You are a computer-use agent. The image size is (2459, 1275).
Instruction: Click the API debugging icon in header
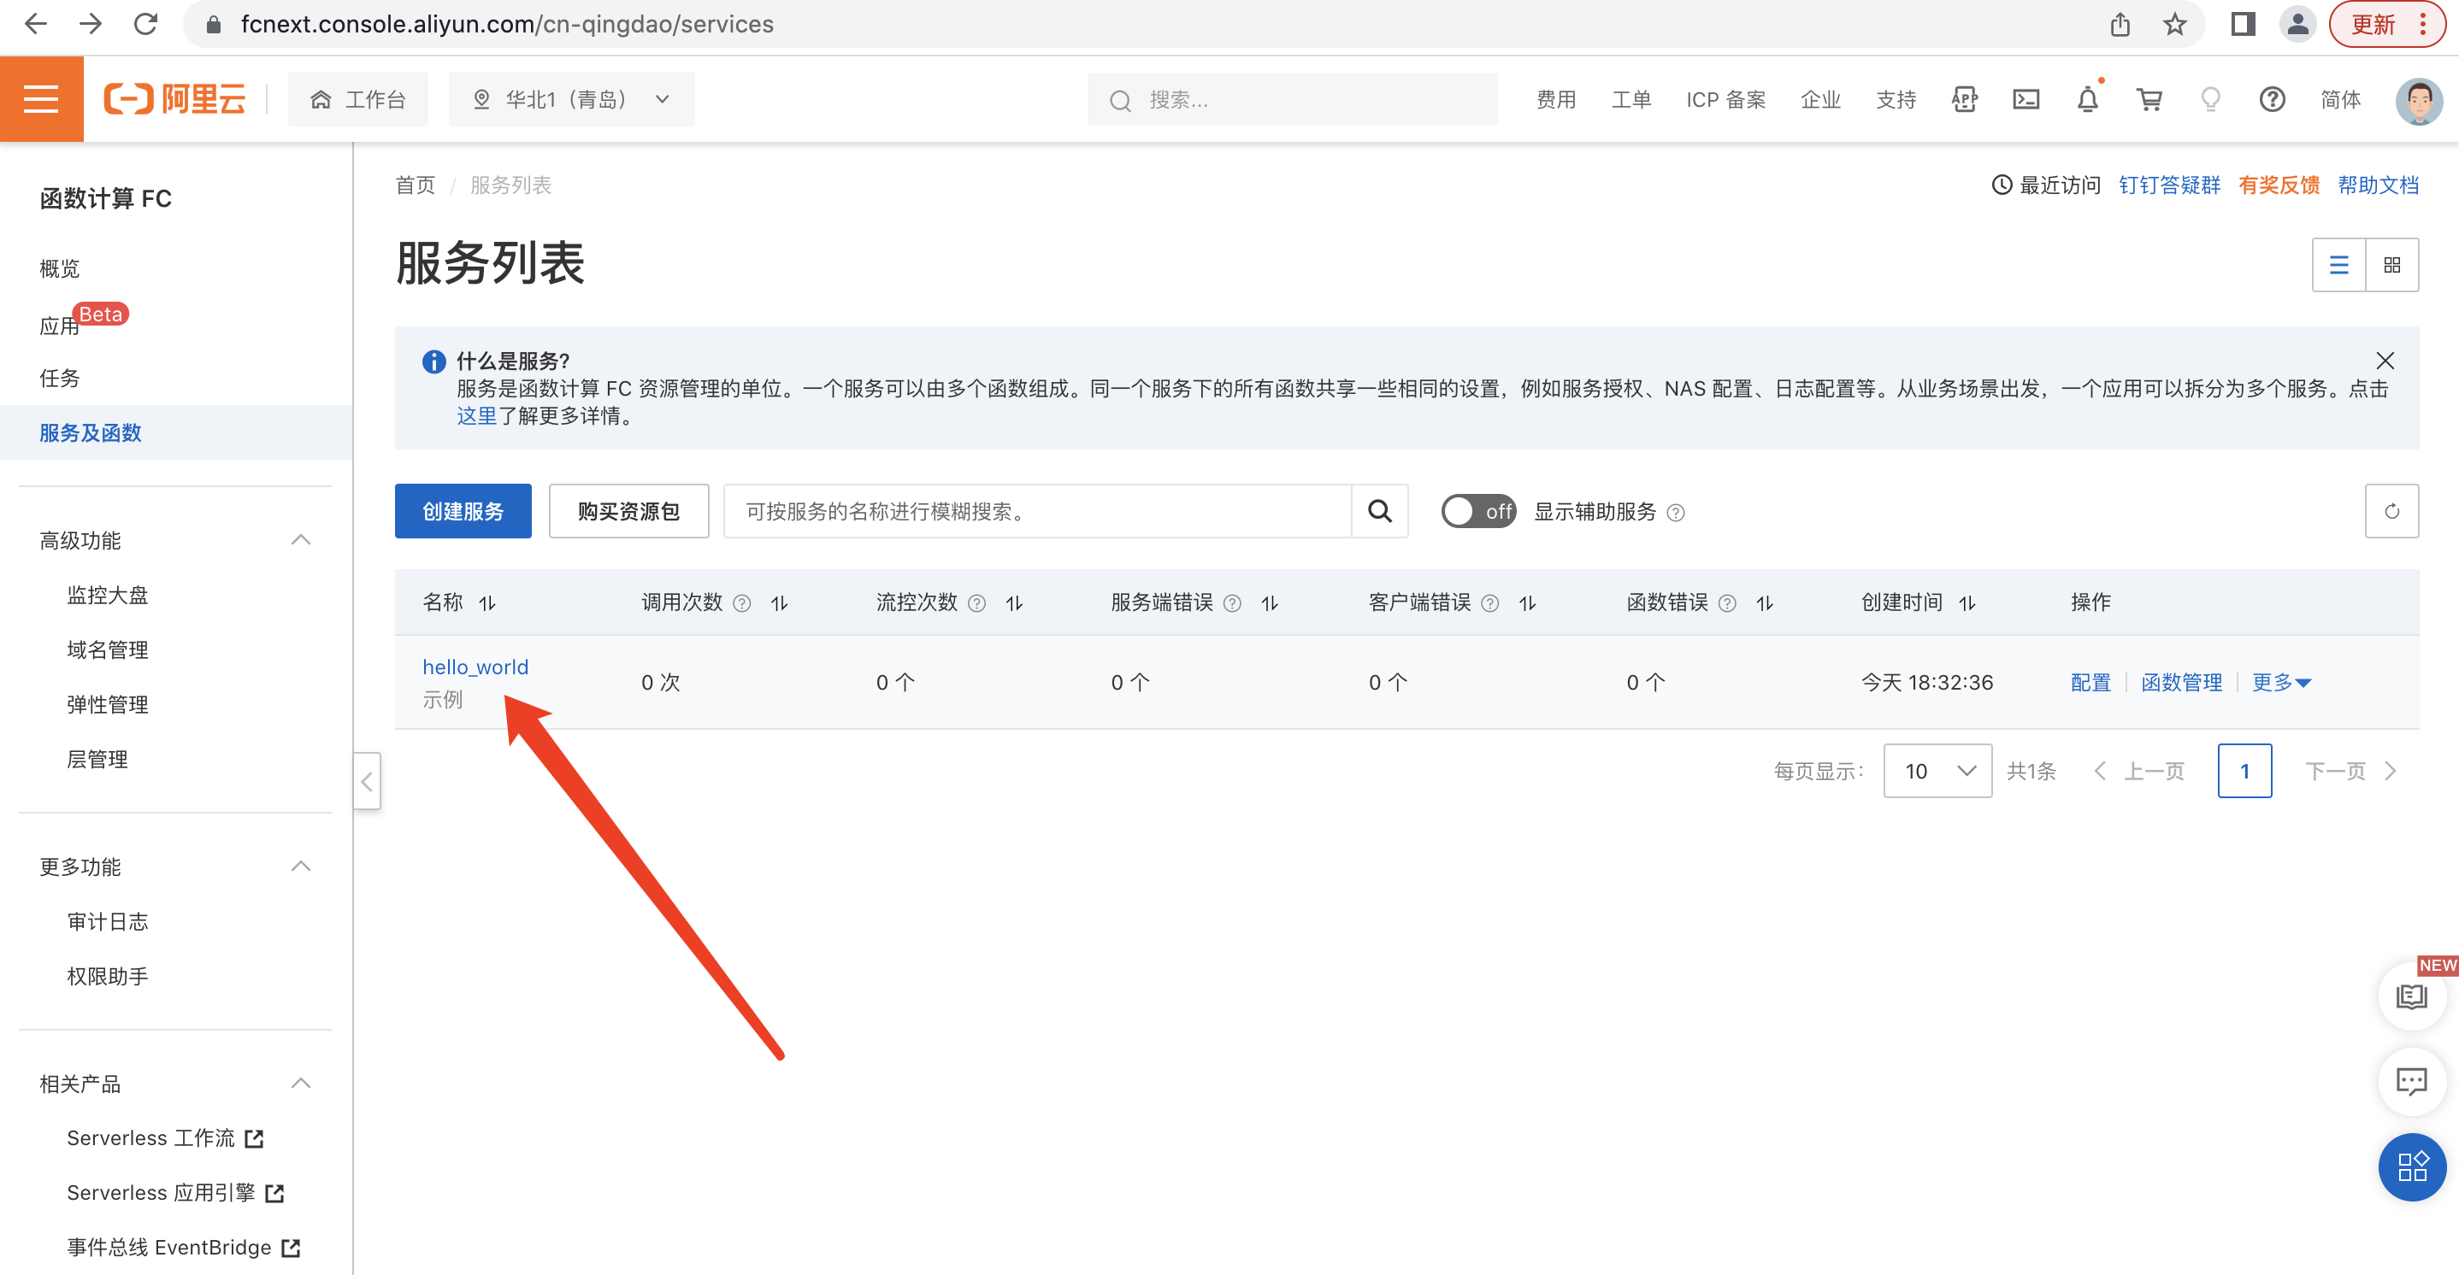click(x=1965, y=99)
